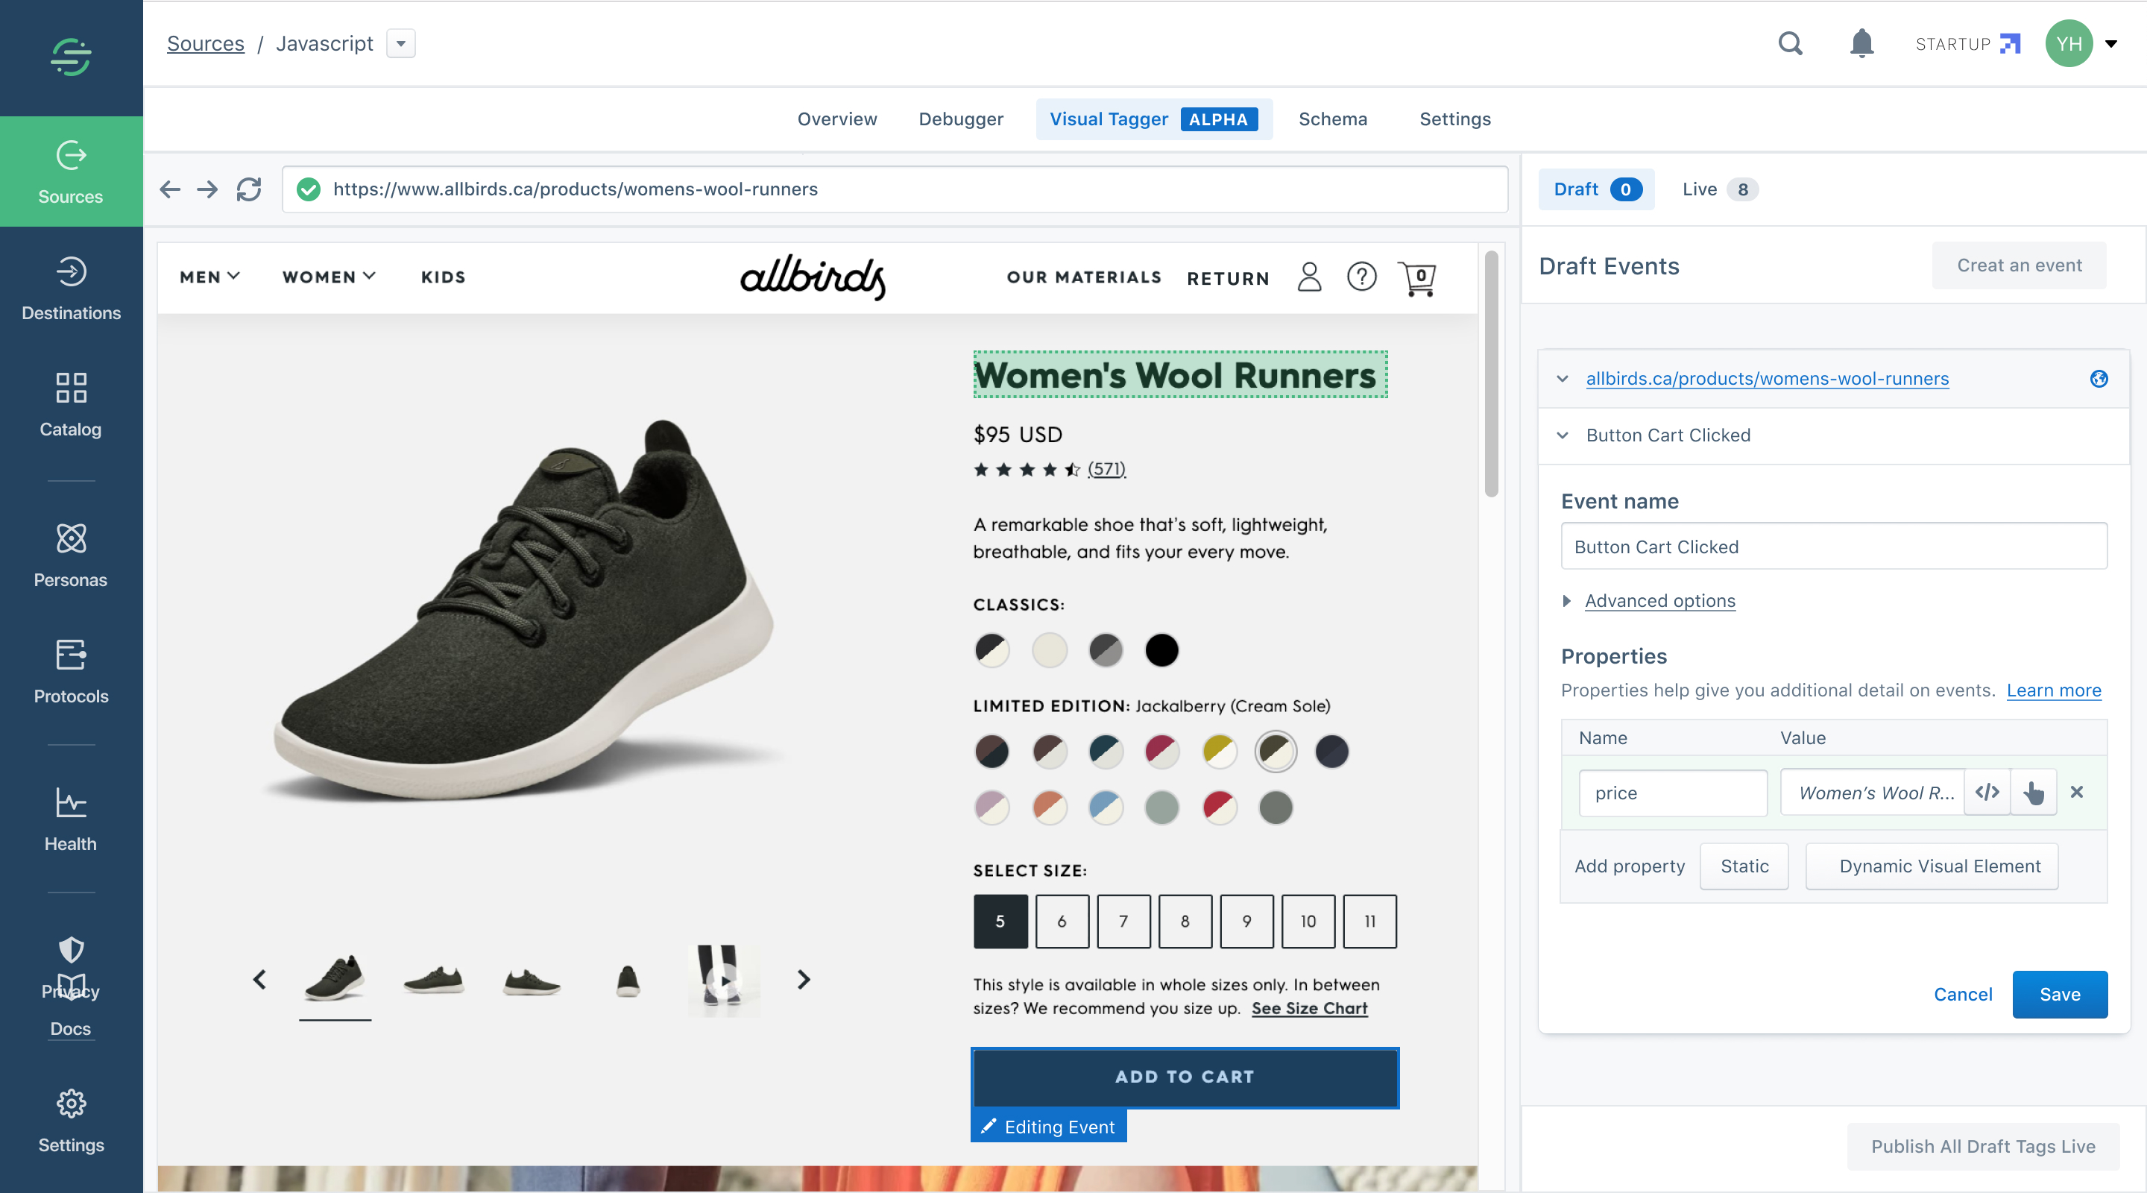Click the page URL address bar

pyautogui.click(x=895, y=189)
